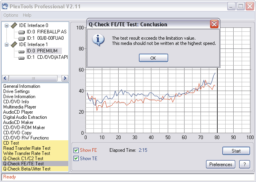This screenshot has width=256, height=182.
Task: Select Q-Check Beta/Jitter Test
Action: (35, 169)
